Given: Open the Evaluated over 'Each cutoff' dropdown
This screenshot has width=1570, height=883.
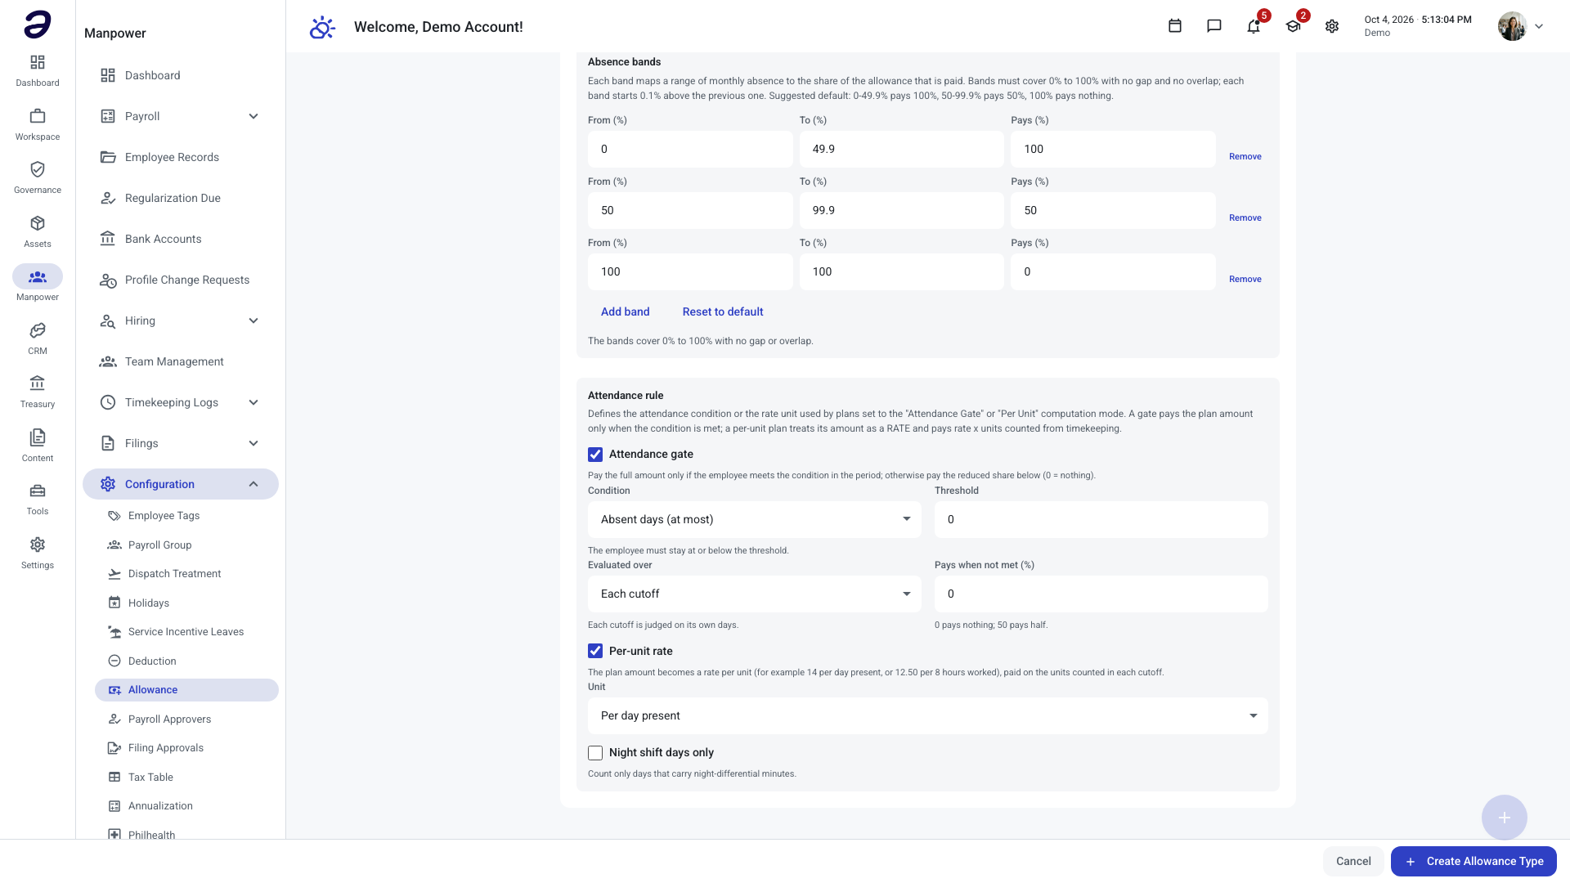Looking at the screenshot, I should click(754, 594).
